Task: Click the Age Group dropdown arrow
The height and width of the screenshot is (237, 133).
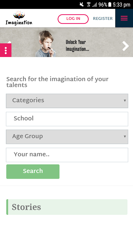Action: (x=125, y=137)
